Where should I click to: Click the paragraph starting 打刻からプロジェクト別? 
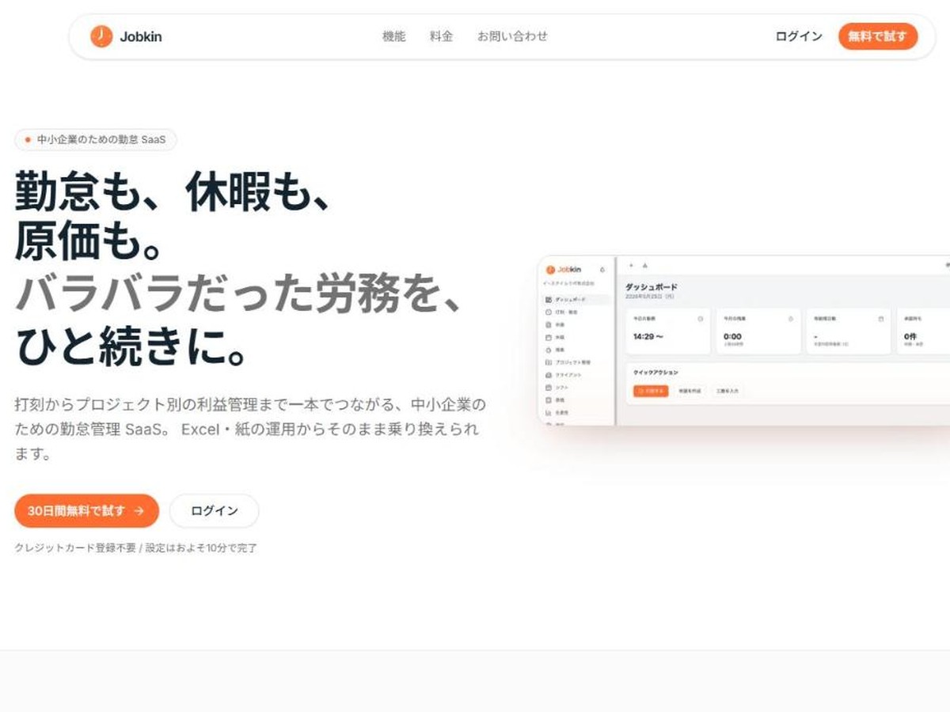coord(250,430)
